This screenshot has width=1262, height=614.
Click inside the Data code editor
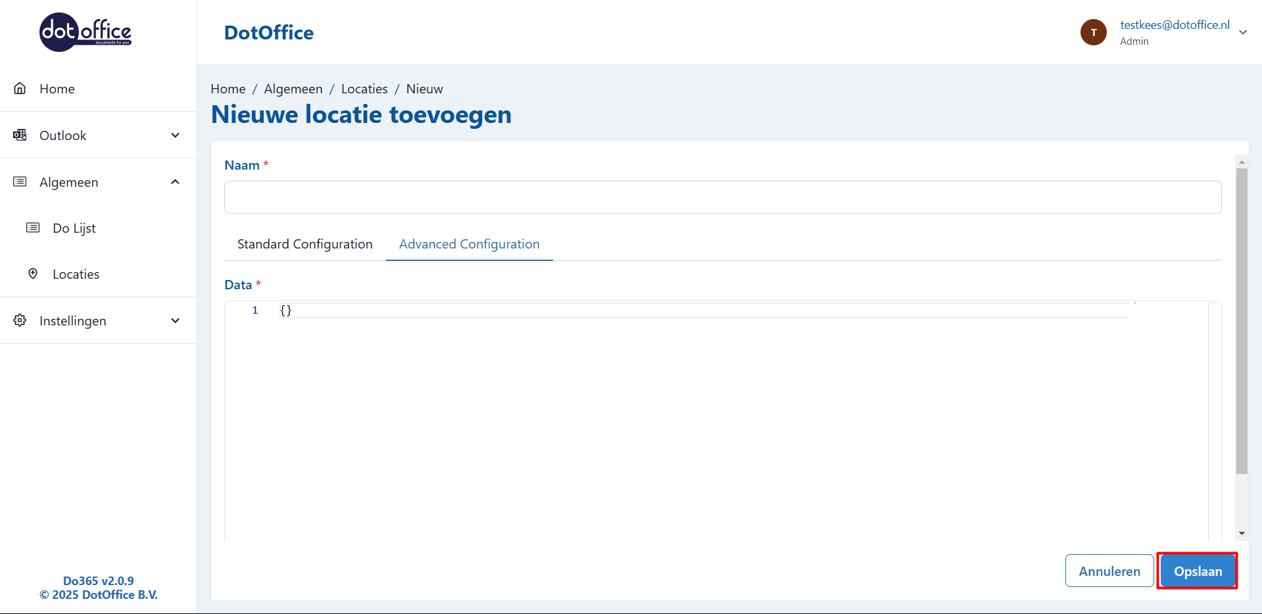coord(710,421)
